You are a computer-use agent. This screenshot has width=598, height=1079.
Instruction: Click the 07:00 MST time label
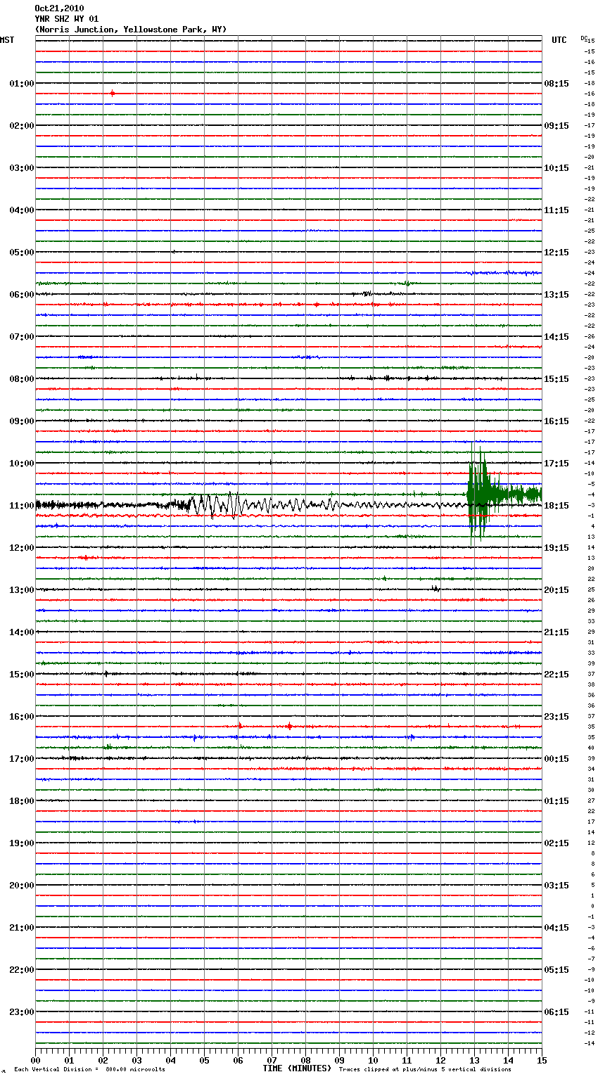tap(22, 337)
